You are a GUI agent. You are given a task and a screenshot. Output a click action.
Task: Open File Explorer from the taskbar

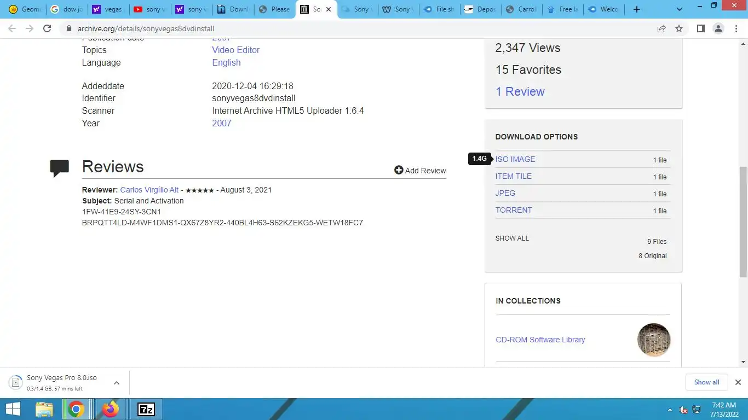tap(44, 409)
